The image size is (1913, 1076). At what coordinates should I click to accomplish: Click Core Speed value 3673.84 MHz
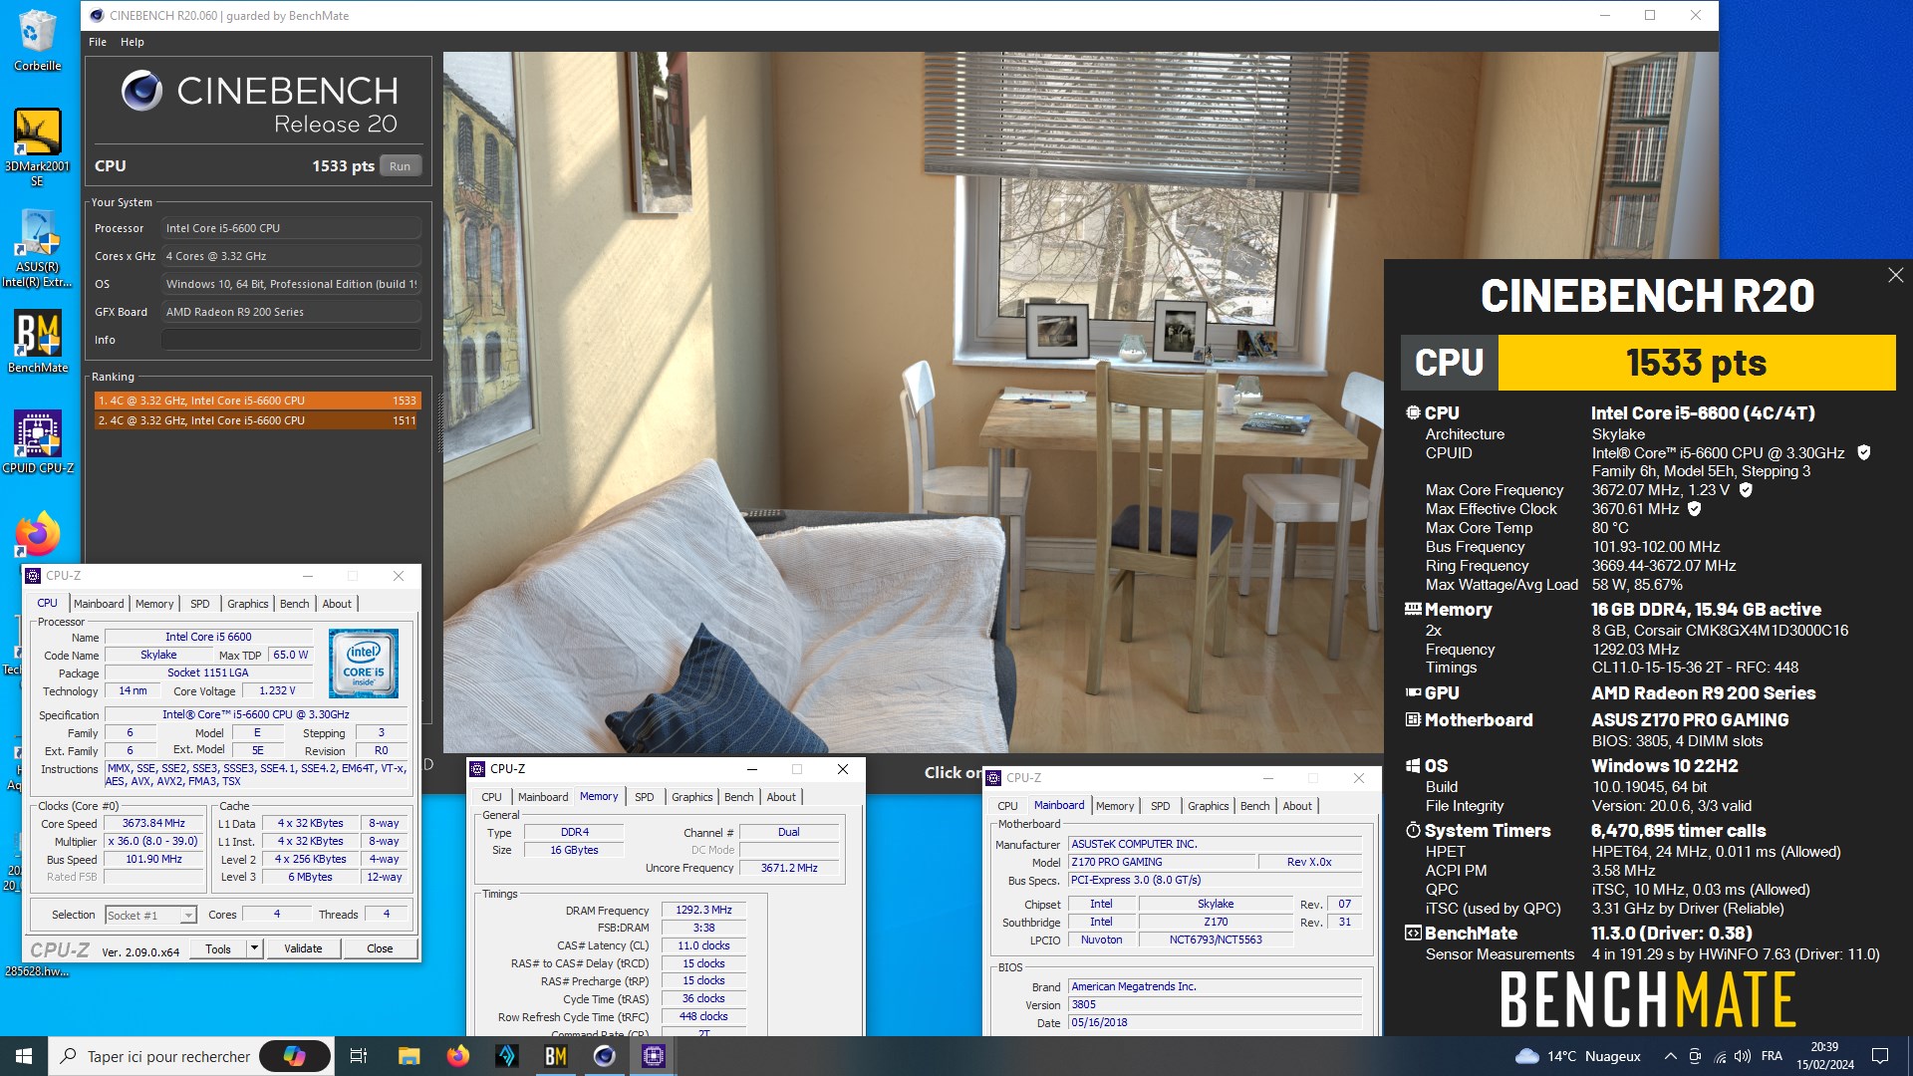point(153,824)
